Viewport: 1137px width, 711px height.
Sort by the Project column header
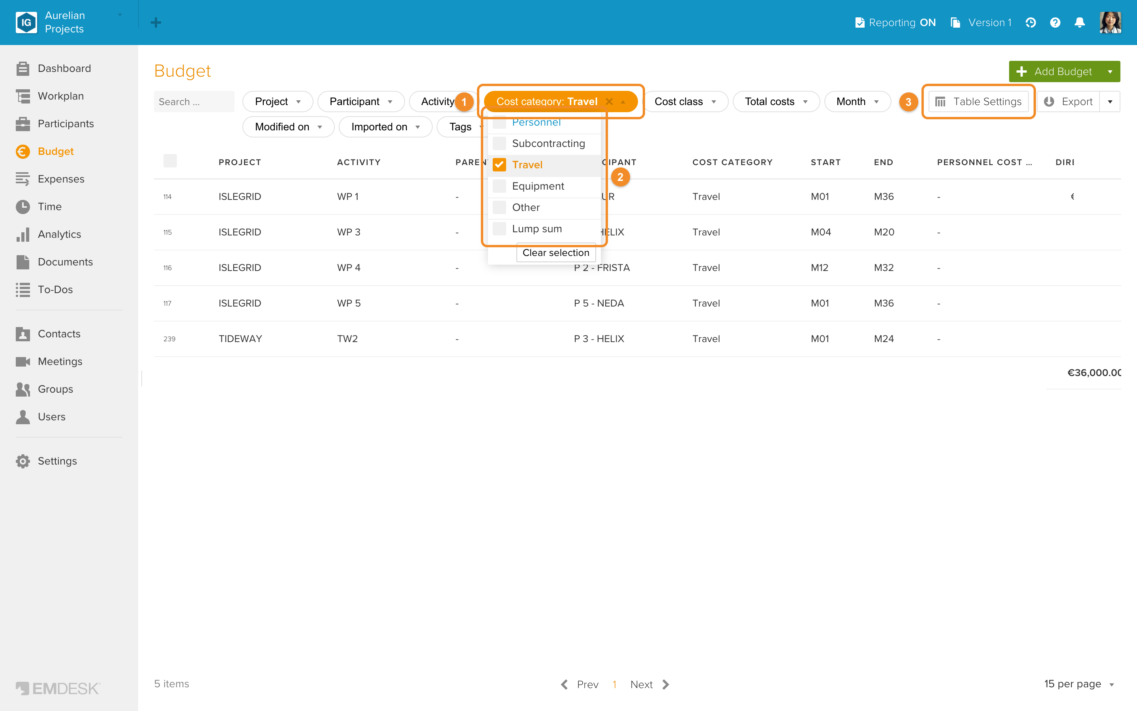[x=240, y=162]
